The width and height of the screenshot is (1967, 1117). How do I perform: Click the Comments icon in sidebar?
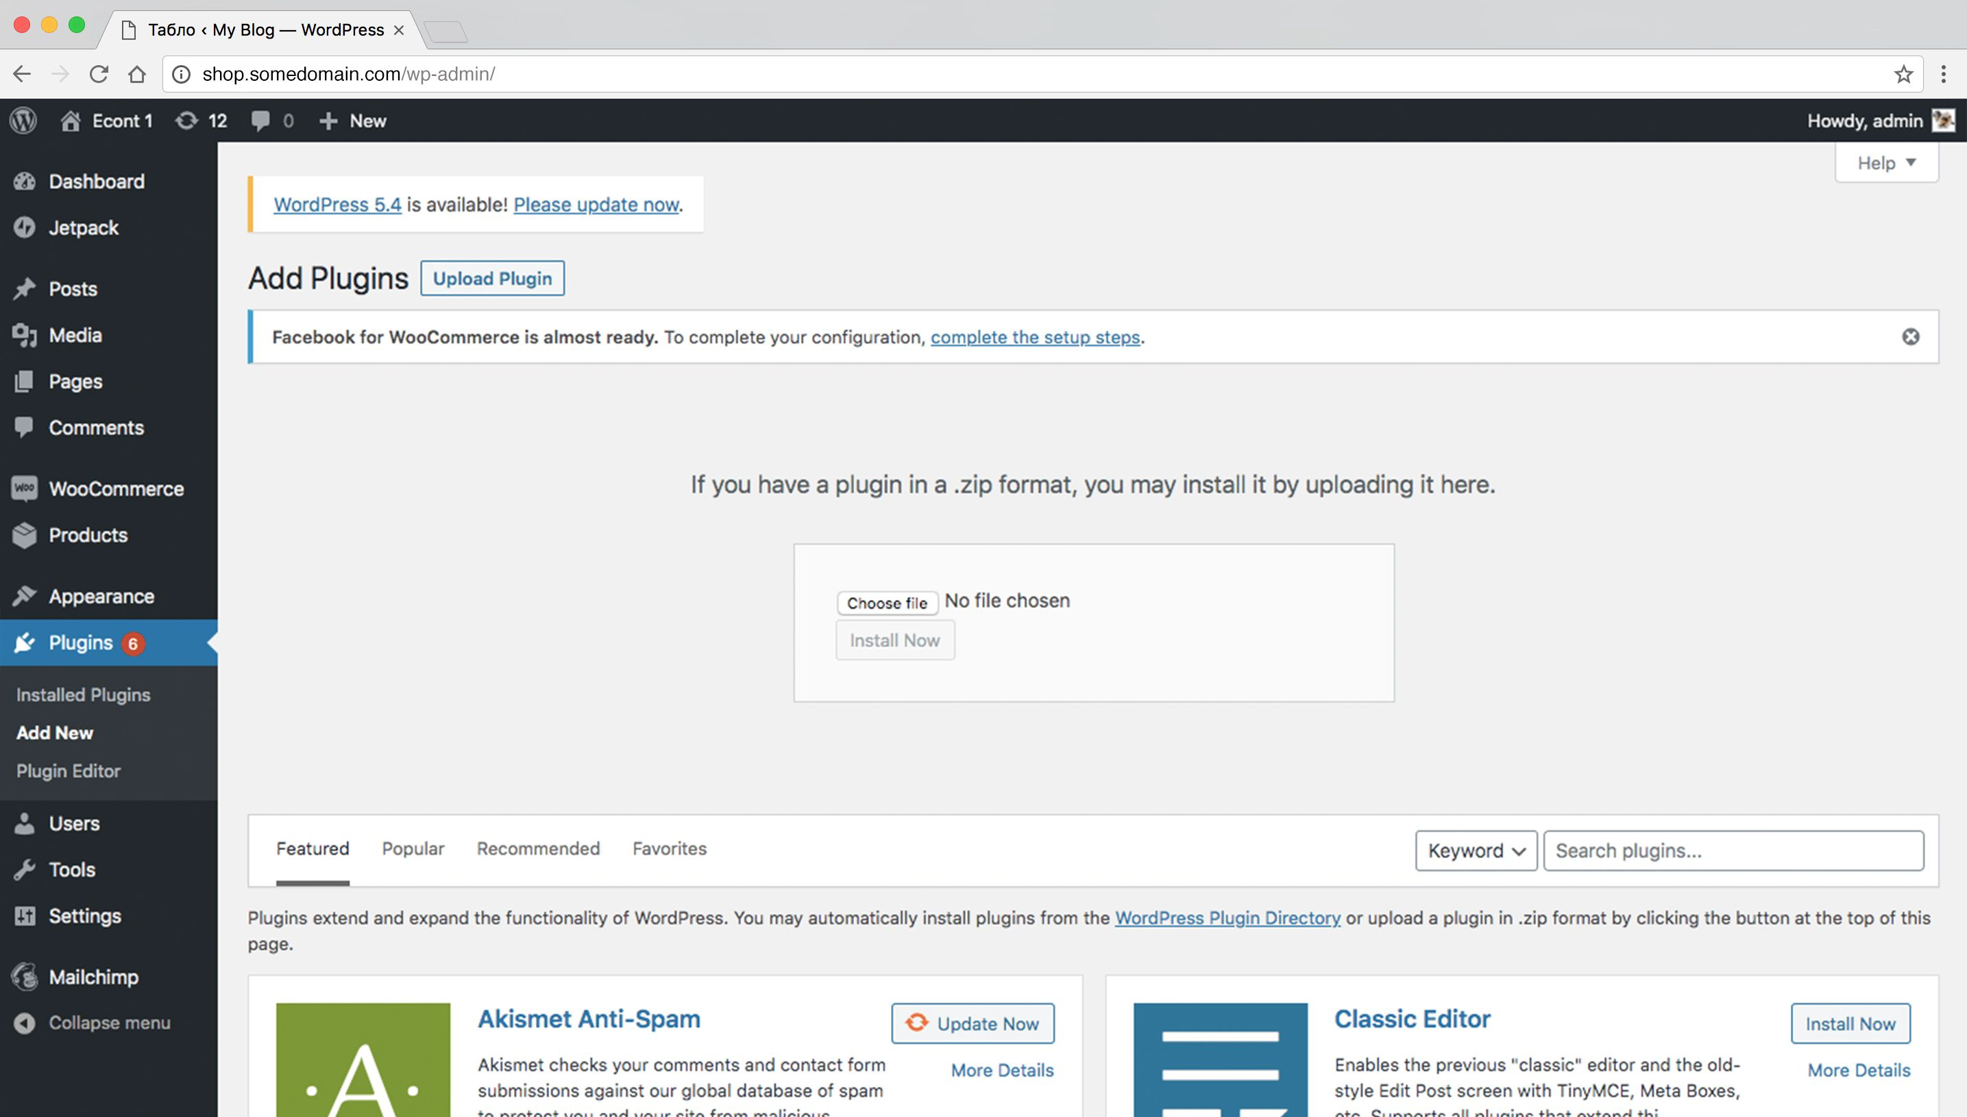pos(25,427)
